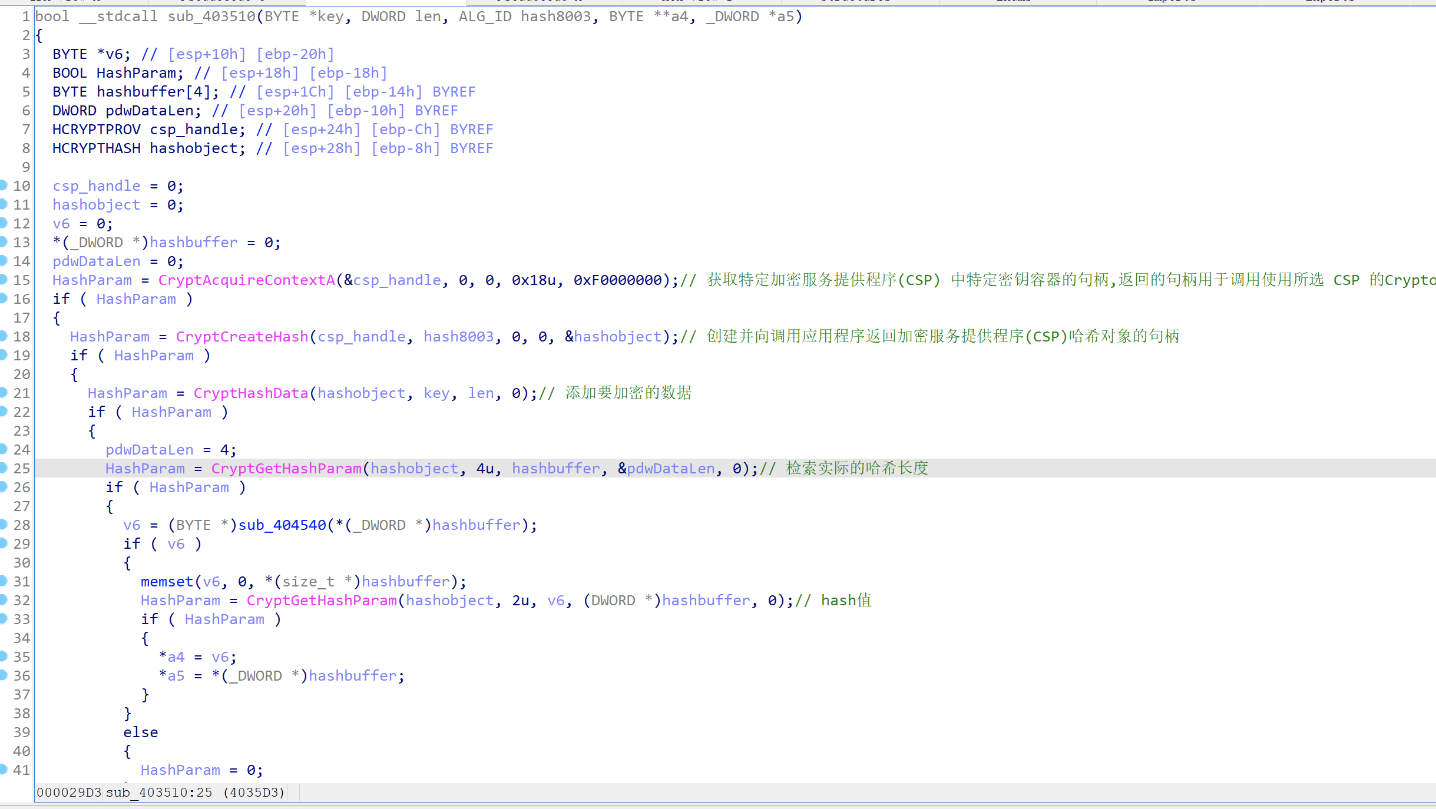Click the breakpoint dot on line 18

tap(3, 336)
